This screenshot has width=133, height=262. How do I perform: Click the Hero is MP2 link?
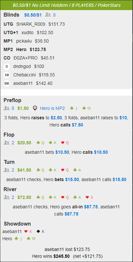tap(52, 108)
